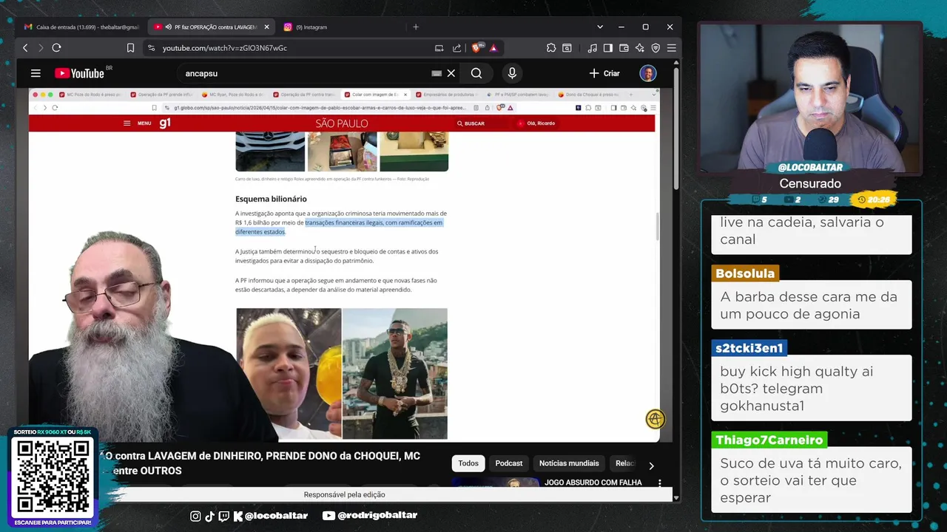
Task: Search with voice microphone button
Action: pos(512,73)
